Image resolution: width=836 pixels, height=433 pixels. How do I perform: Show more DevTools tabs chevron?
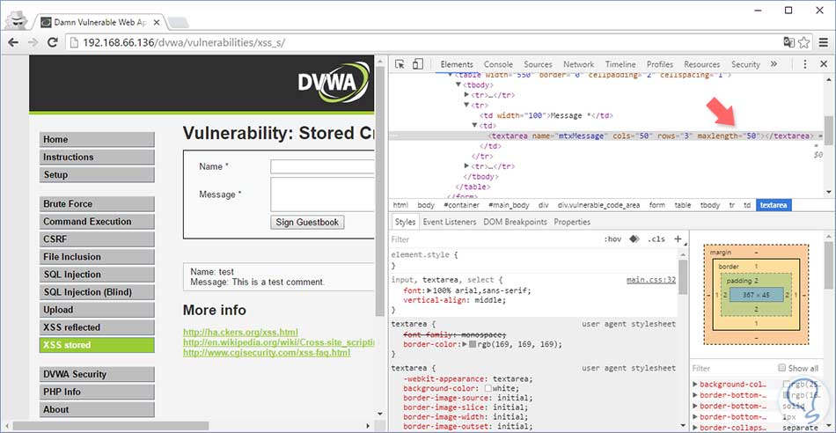click(x=774, y=64)
